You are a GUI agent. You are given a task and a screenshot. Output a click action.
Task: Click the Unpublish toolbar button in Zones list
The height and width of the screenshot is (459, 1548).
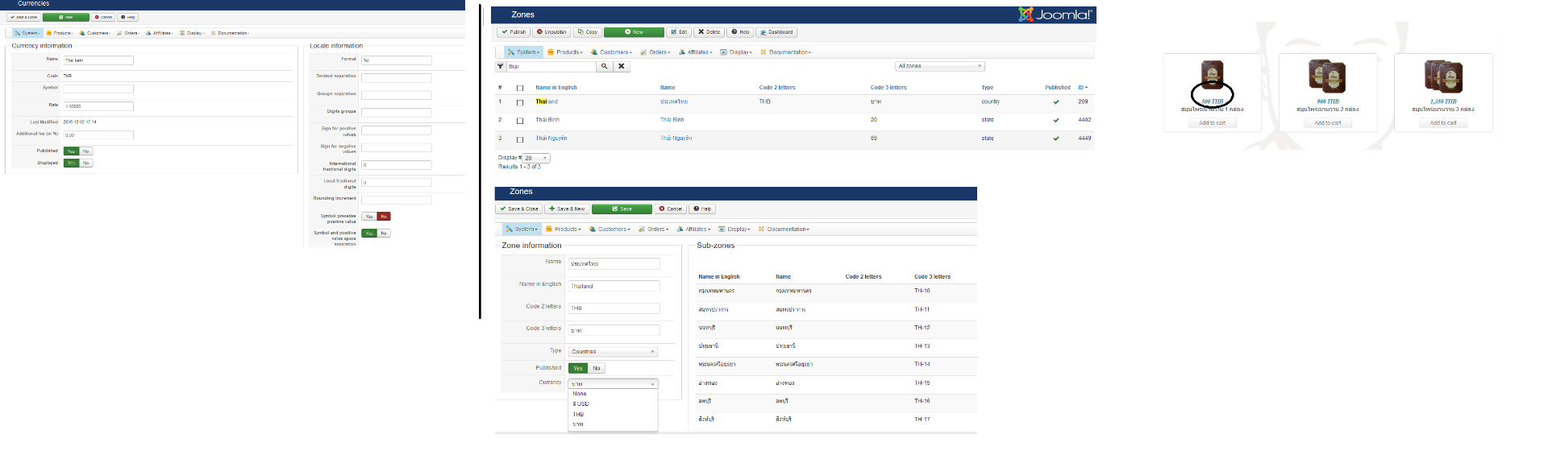[551, 32]
